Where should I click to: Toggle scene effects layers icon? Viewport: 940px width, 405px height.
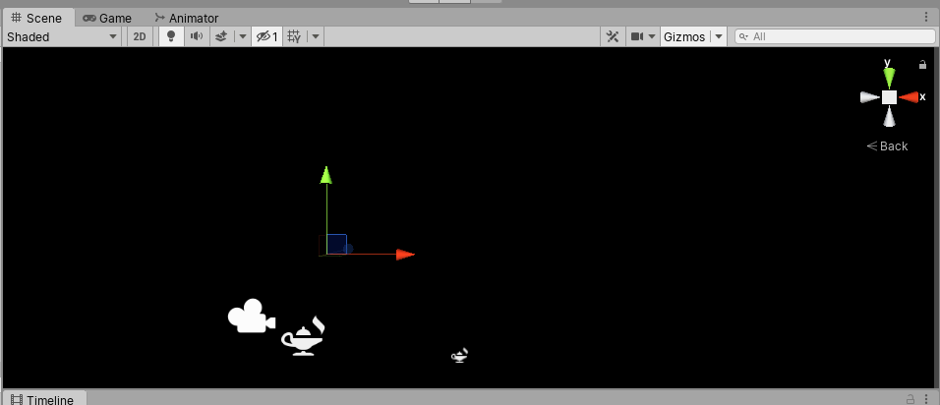coord(220,36)
